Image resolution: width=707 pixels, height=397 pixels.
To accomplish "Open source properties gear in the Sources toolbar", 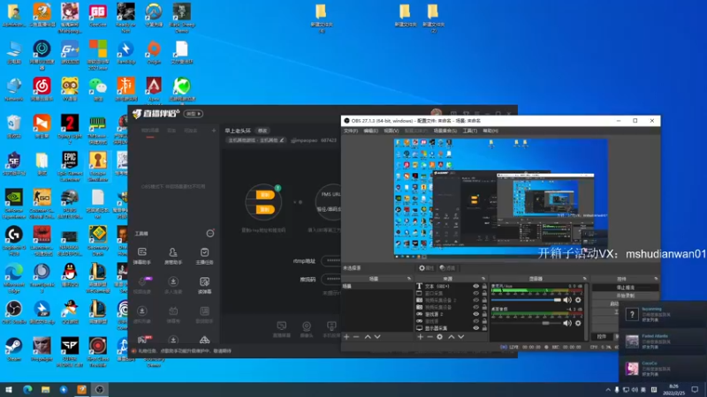I will 439,337.
